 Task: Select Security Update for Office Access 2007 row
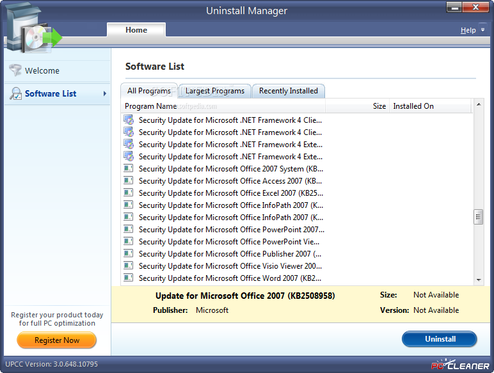coord(298,181)
